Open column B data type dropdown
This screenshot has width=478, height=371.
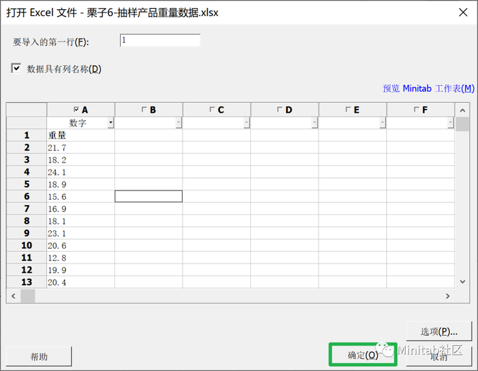179,123
